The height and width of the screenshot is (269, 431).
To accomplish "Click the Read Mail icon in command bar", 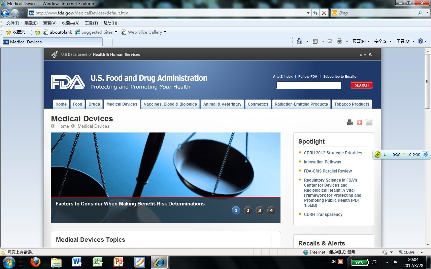I will [330, 41].
